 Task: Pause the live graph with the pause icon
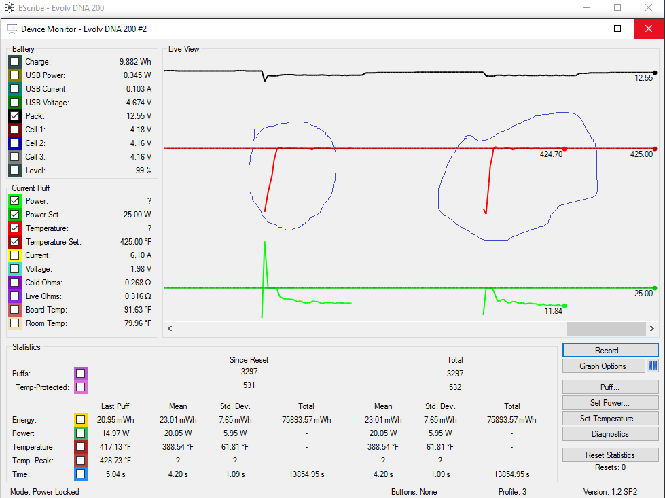tap(653, 366)
